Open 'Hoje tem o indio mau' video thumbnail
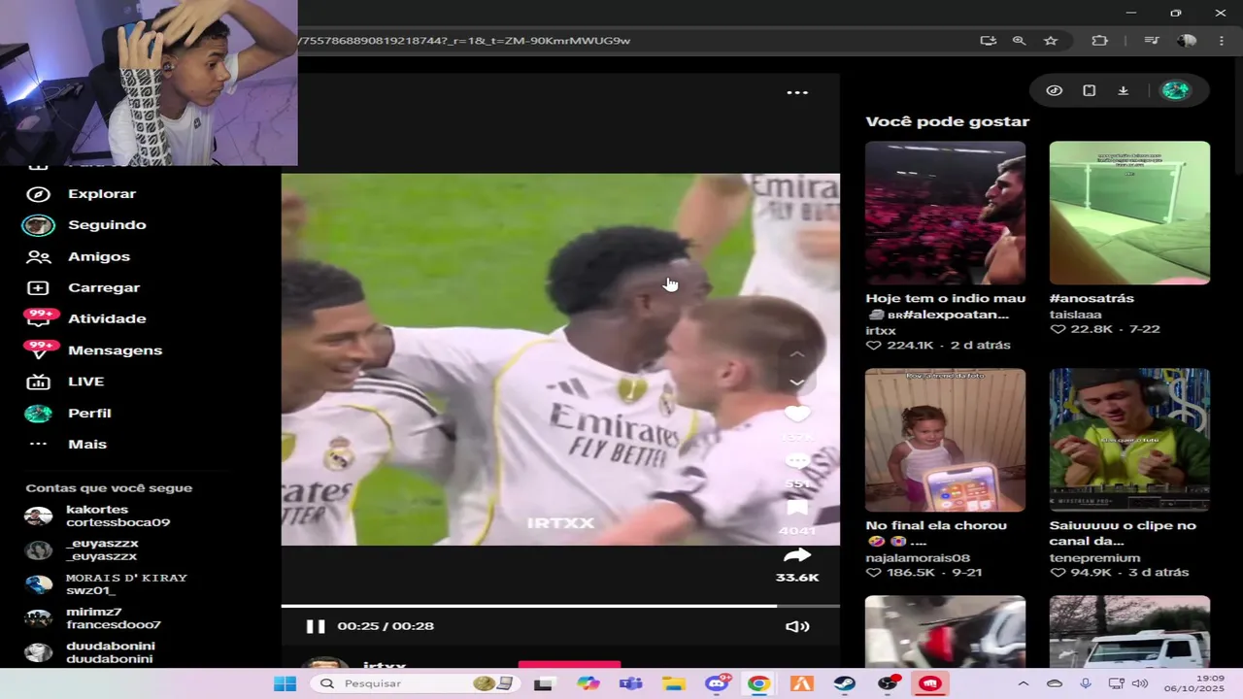The width and height of the screenshot is (1243, 699). click(945, 213)
